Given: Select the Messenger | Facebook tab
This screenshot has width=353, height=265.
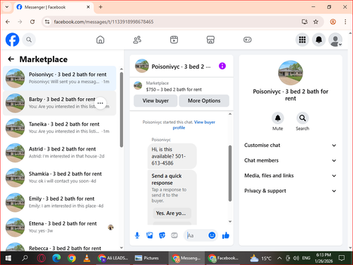Looking at the screenshot, I should click(x=53, y=7).
